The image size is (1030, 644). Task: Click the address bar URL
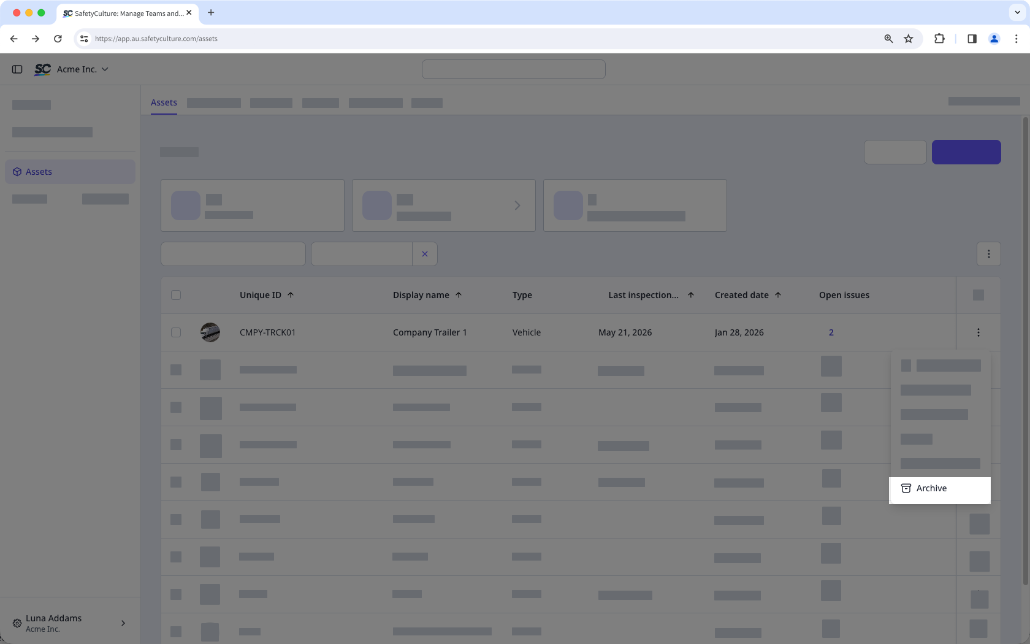pos(156,39)
